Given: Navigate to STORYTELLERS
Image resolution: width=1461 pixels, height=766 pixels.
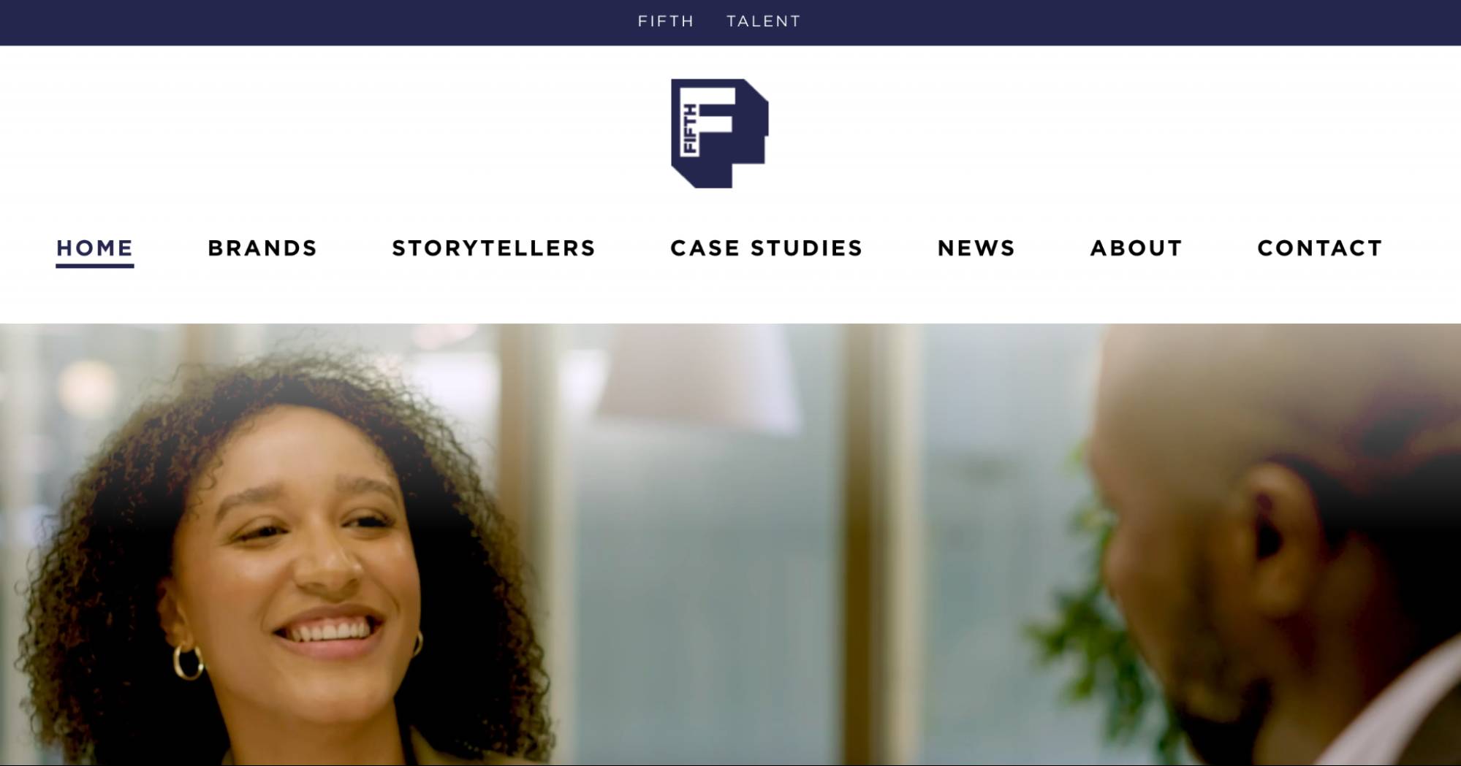Looking at the screenshot, I should pos(494,248).
